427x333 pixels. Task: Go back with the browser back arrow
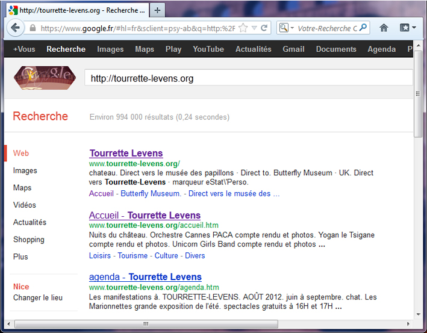tap(15, 28)
